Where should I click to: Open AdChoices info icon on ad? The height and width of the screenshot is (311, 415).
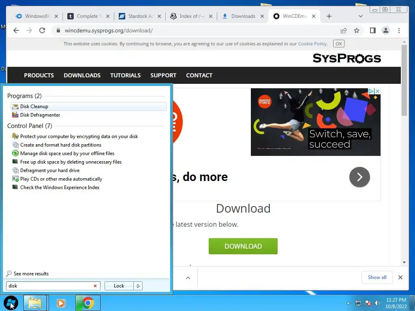pos(371,91)
